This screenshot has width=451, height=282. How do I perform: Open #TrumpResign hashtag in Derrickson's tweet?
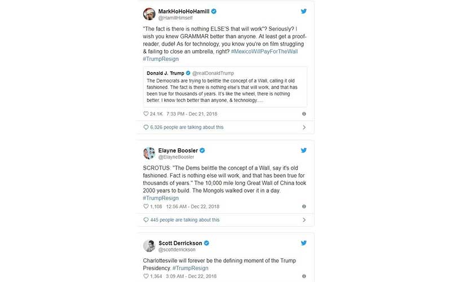click(189, 267)
